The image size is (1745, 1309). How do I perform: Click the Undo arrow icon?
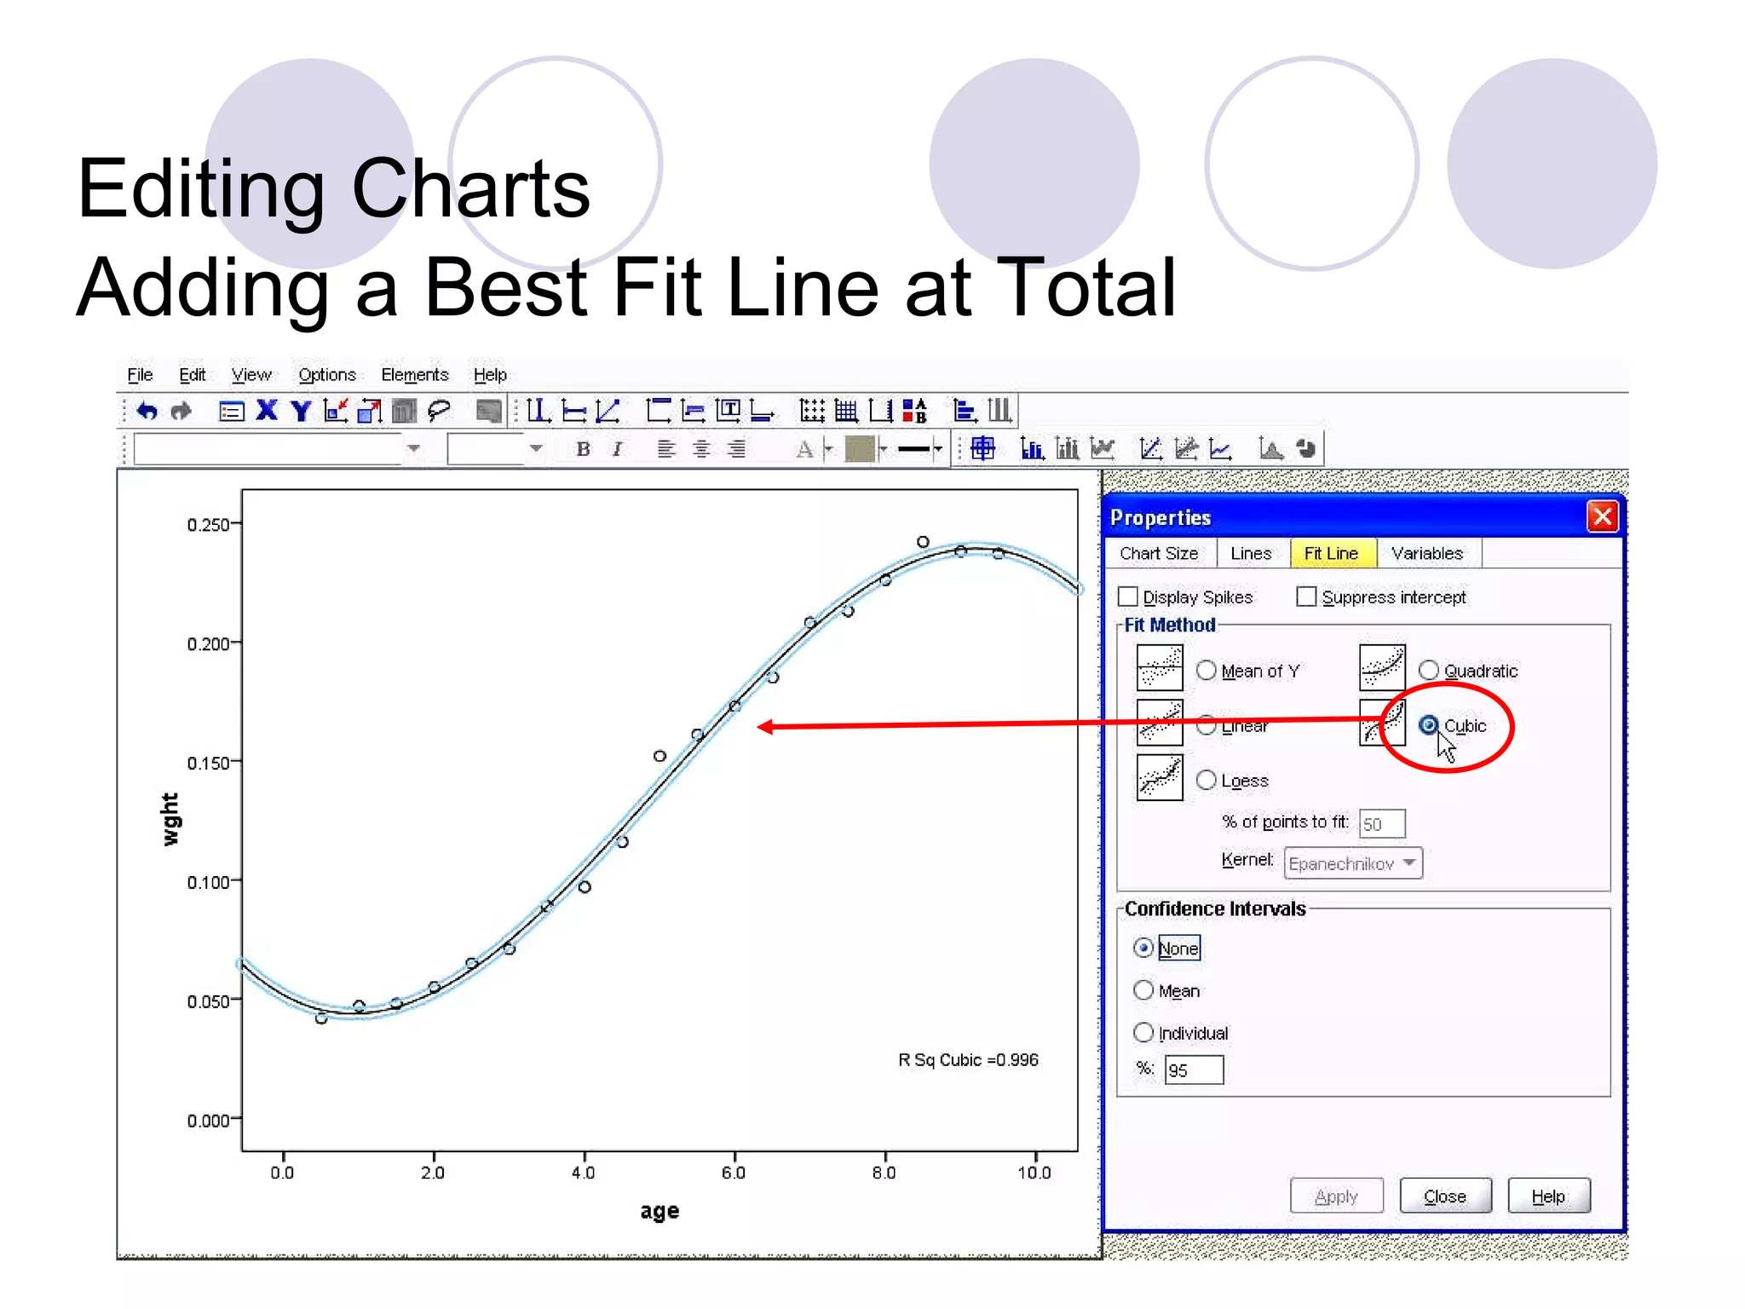(x=147, y=412)
